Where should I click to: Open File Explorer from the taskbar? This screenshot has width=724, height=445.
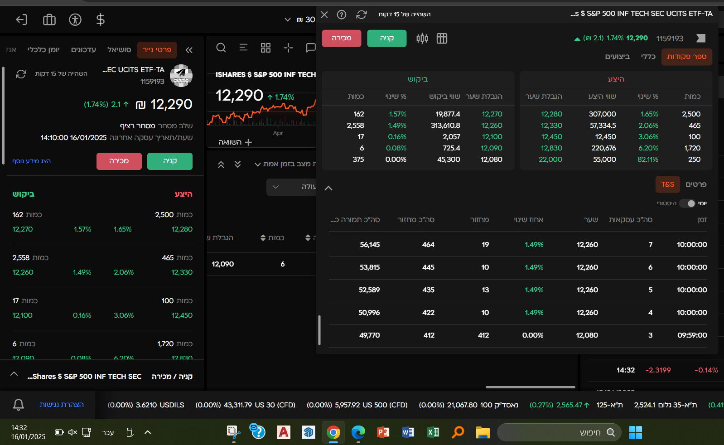point(483,433)
